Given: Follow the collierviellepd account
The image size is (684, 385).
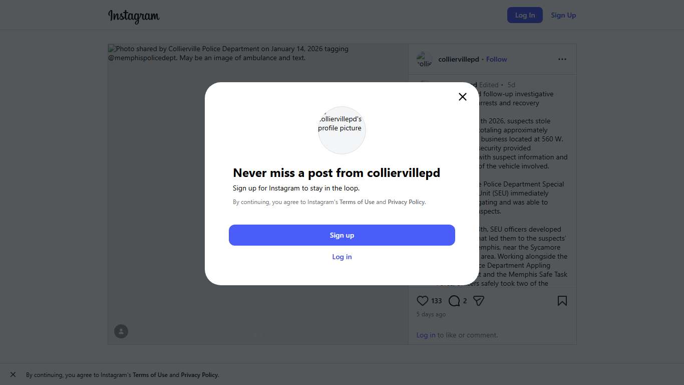Looking at the screenshot, I should tap(496, 59).
